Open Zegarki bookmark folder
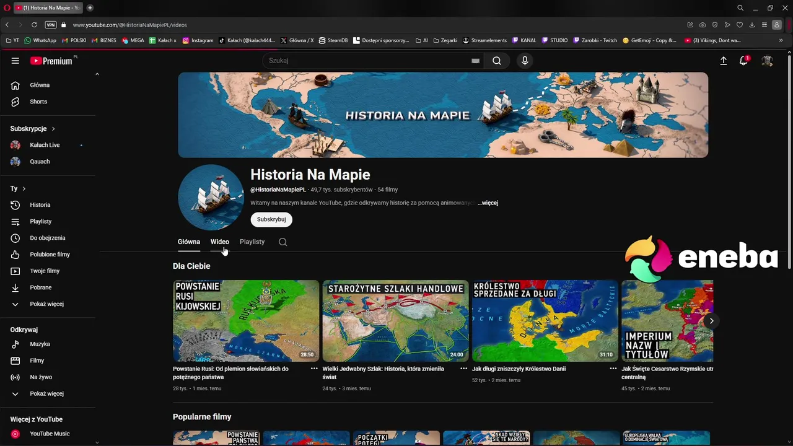The image size is (793, 446). [445, 40]
